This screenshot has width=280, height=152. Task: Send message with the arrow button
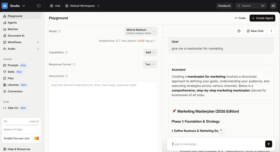(x=268, y=144)
